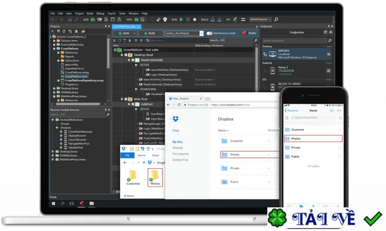Open the TestRun_NonMobile combo box arrow
The width and height of the screenshot is (386, 231).
tap(202, 33)
